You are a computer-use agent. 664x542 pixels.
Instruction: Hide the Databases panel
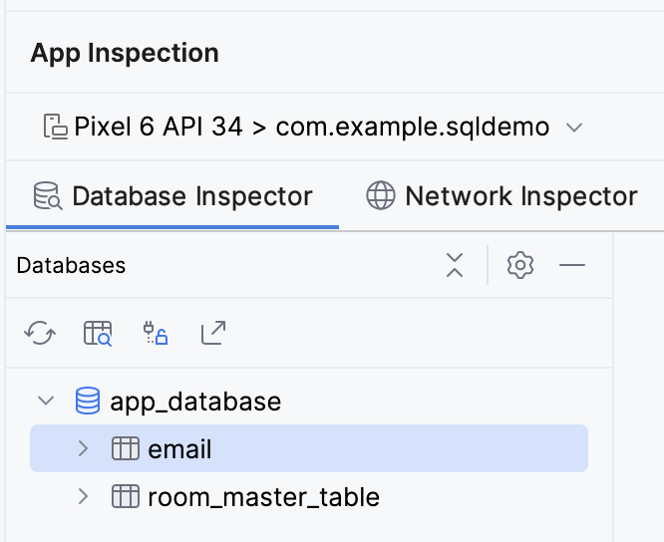pyautogui.click(x=572, y=265)
